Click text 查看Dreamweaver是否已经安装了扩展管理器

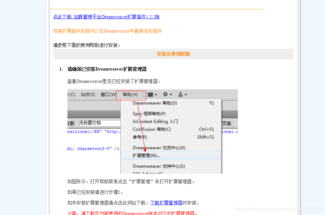pyautogui.click(x=114, y=81)
